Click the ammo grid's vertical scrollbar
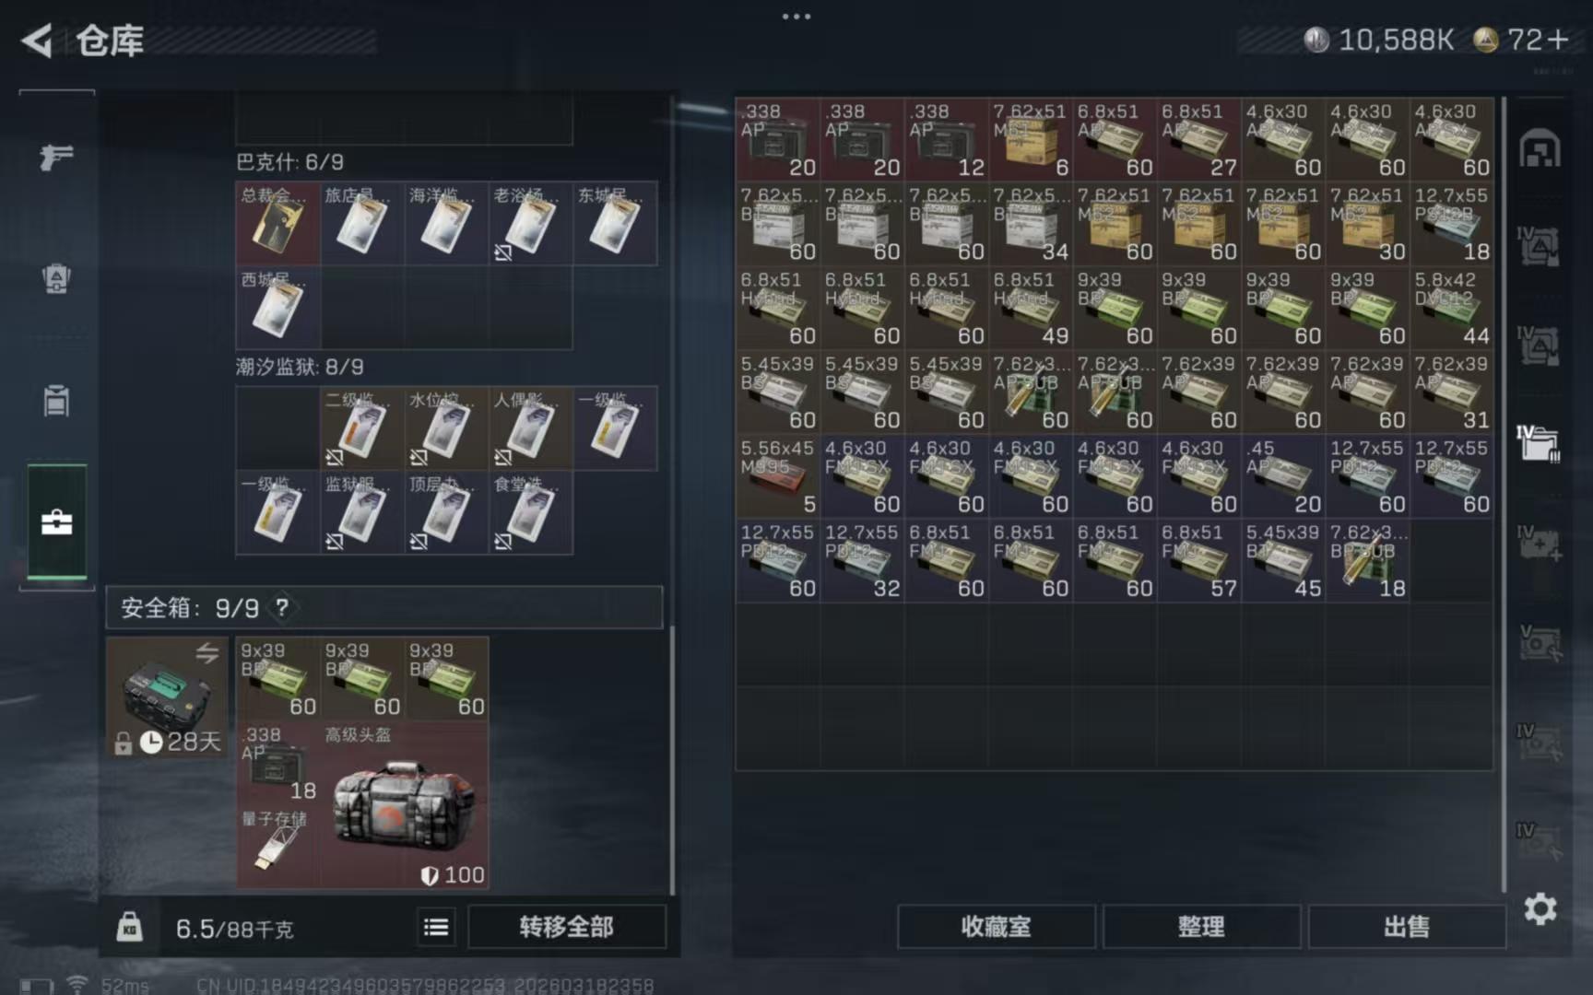This screenshot has width=1593, height=995. (1504, 495)
